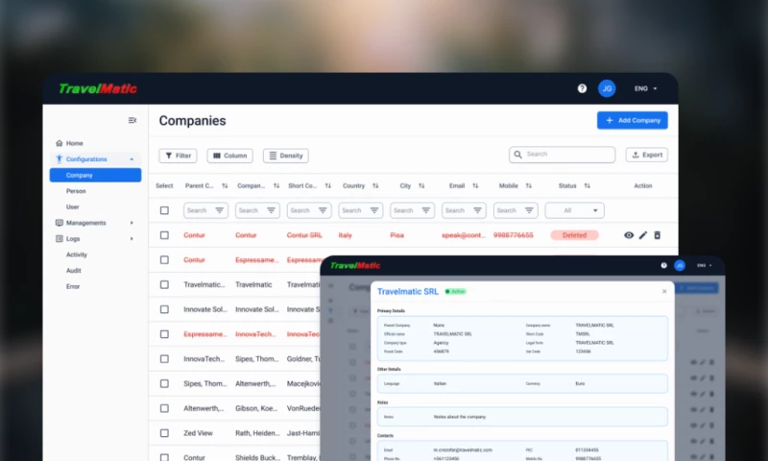
Task: Open Activity log in the sidebar
Action: (x=77, y=255)
